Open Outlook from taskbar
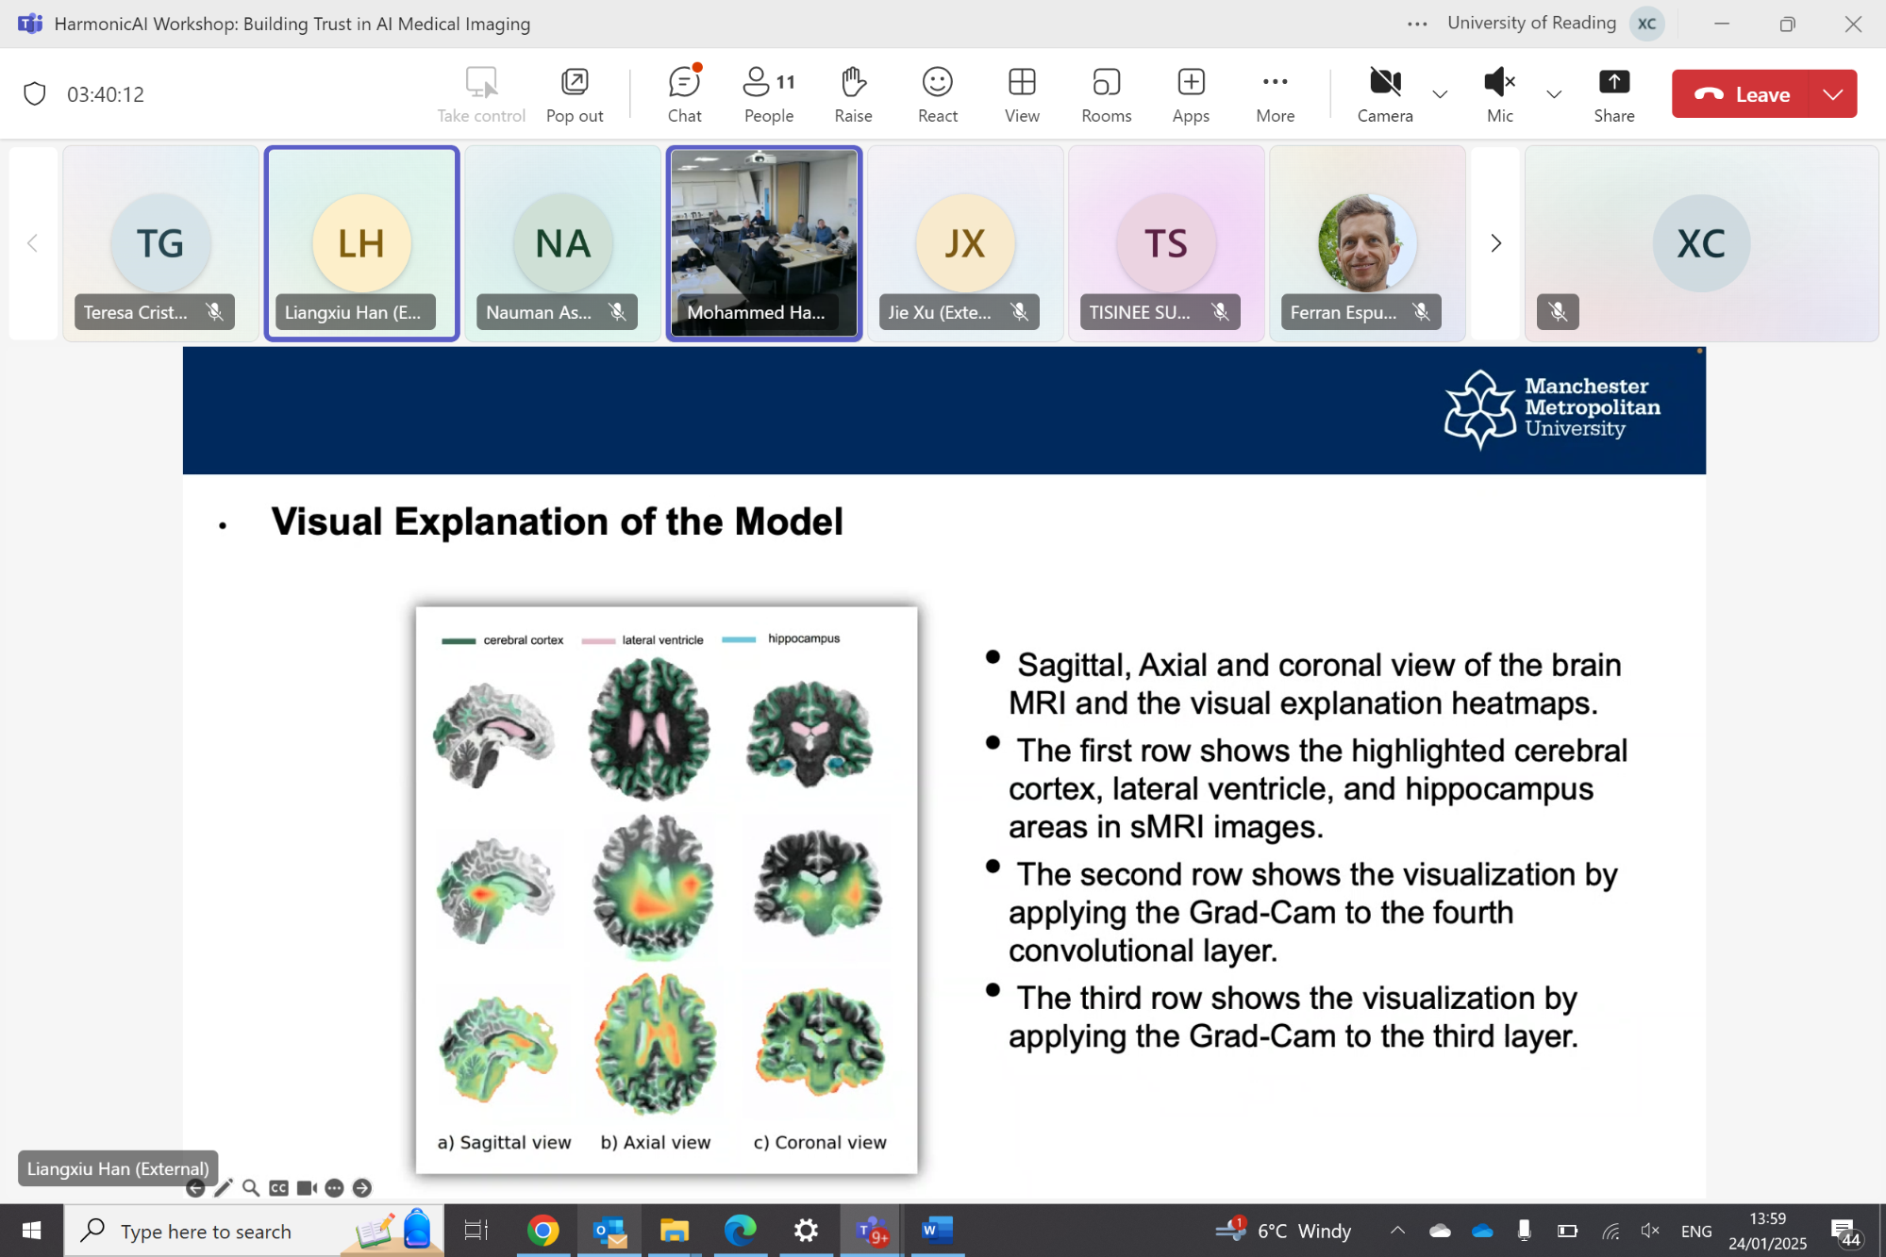Screen dimensions: 1886x1257 coord(609,1231)
